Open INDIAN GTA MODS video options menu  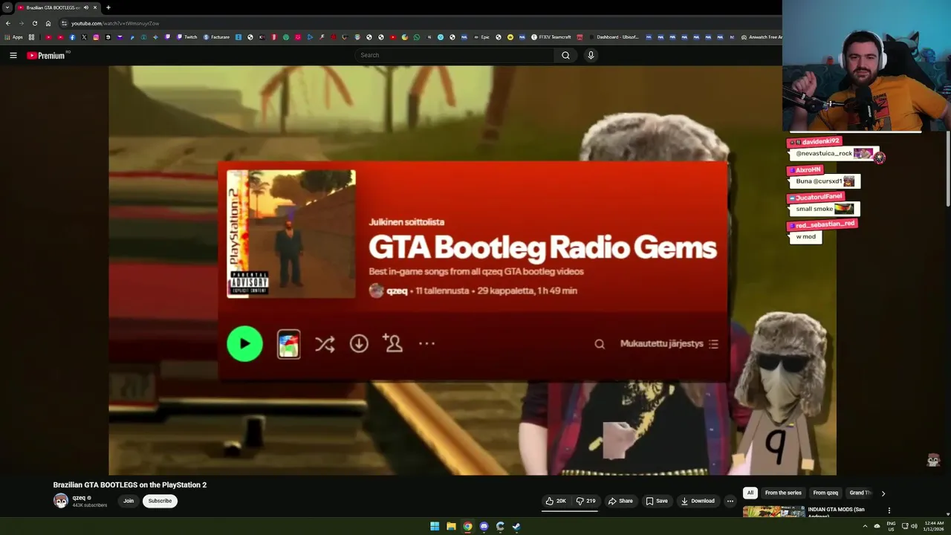889,510
